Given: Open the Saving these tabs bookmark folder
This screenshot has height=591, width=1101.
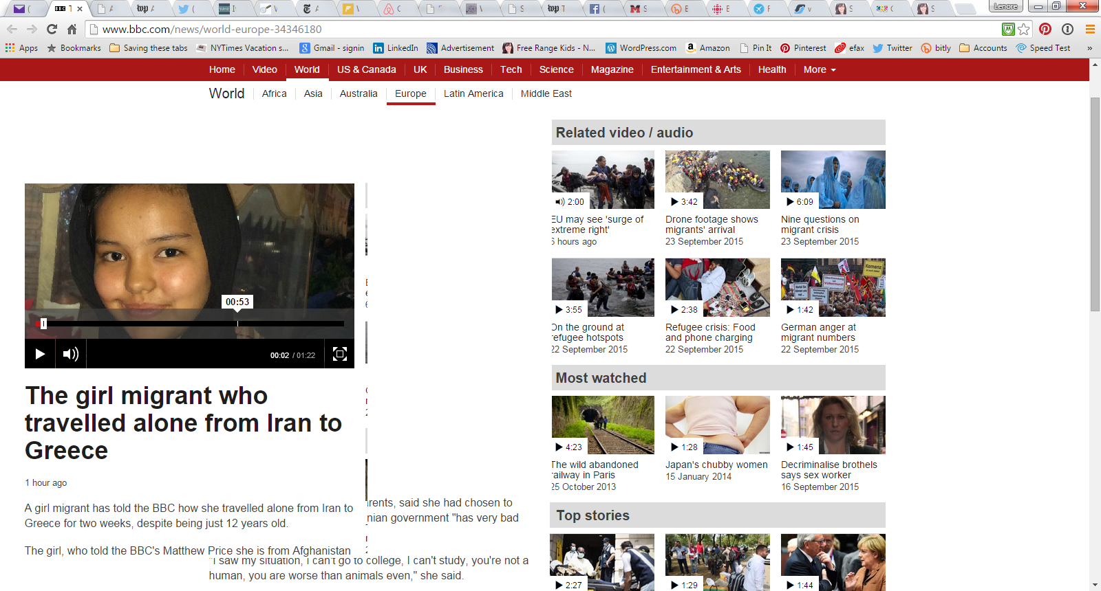Looking at the screenshot, I should point(149,48).
